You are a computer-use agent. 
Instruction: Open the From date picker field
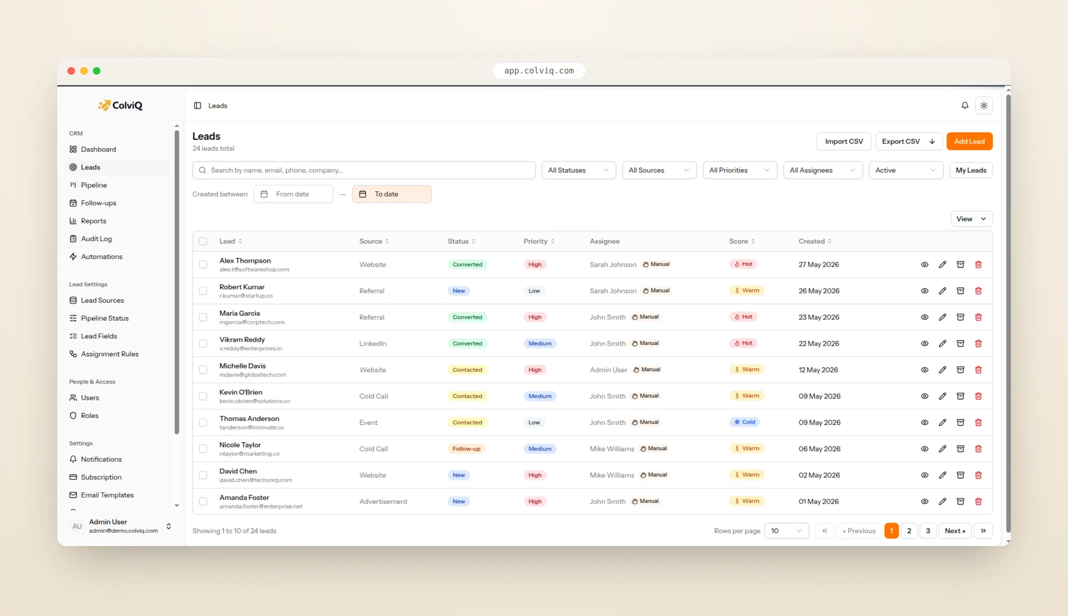pyautogui.click(x=293, y=194)
